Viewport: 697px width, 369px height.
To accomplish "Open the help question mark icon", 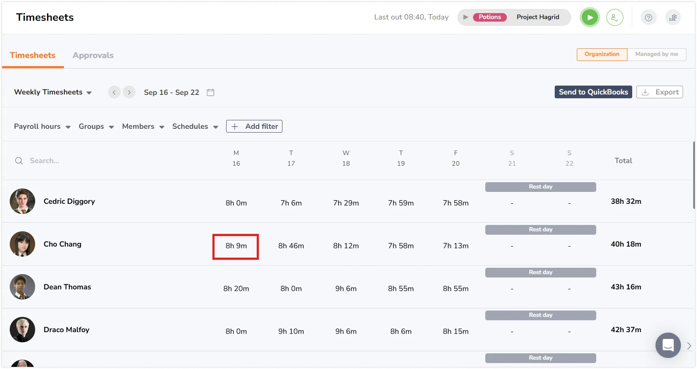I will click(648, 17).
